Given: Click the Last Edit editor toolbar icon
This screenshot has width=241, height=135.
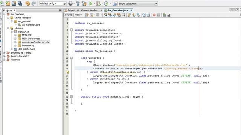Looking at the screenshot, I should coord(87,15).
